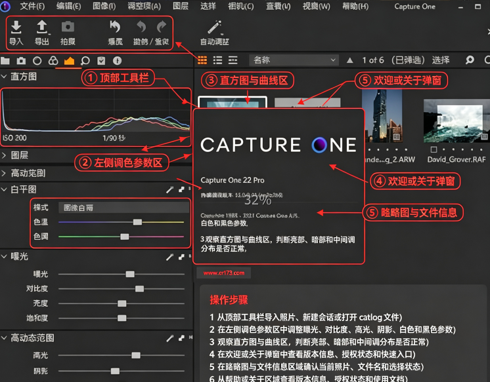Image resolution: width=490 pixels, height=382 pixels.
Task: Select the skyscraper ARW thumbnail
Action: [382, 116]
